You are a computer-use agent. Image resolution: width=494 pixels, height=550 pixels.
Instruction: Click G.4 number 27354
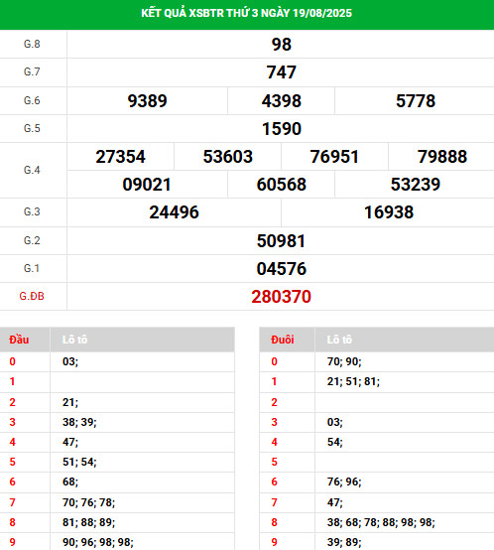tap(120, 157)
